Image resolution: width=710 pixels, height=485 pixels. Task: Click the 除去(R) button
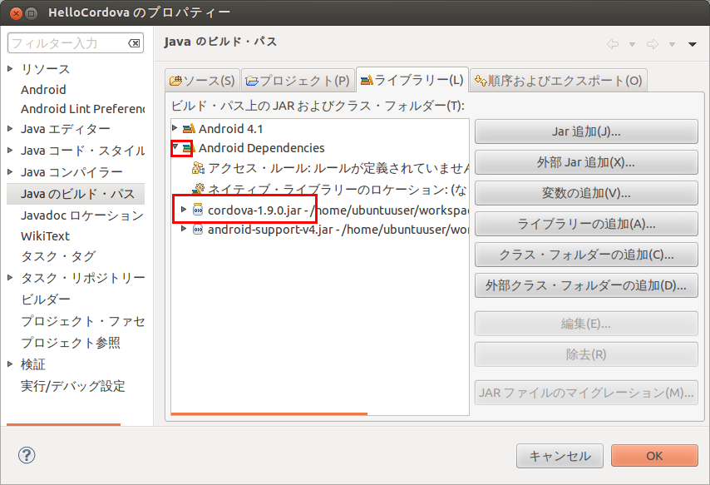pos(586,354)
